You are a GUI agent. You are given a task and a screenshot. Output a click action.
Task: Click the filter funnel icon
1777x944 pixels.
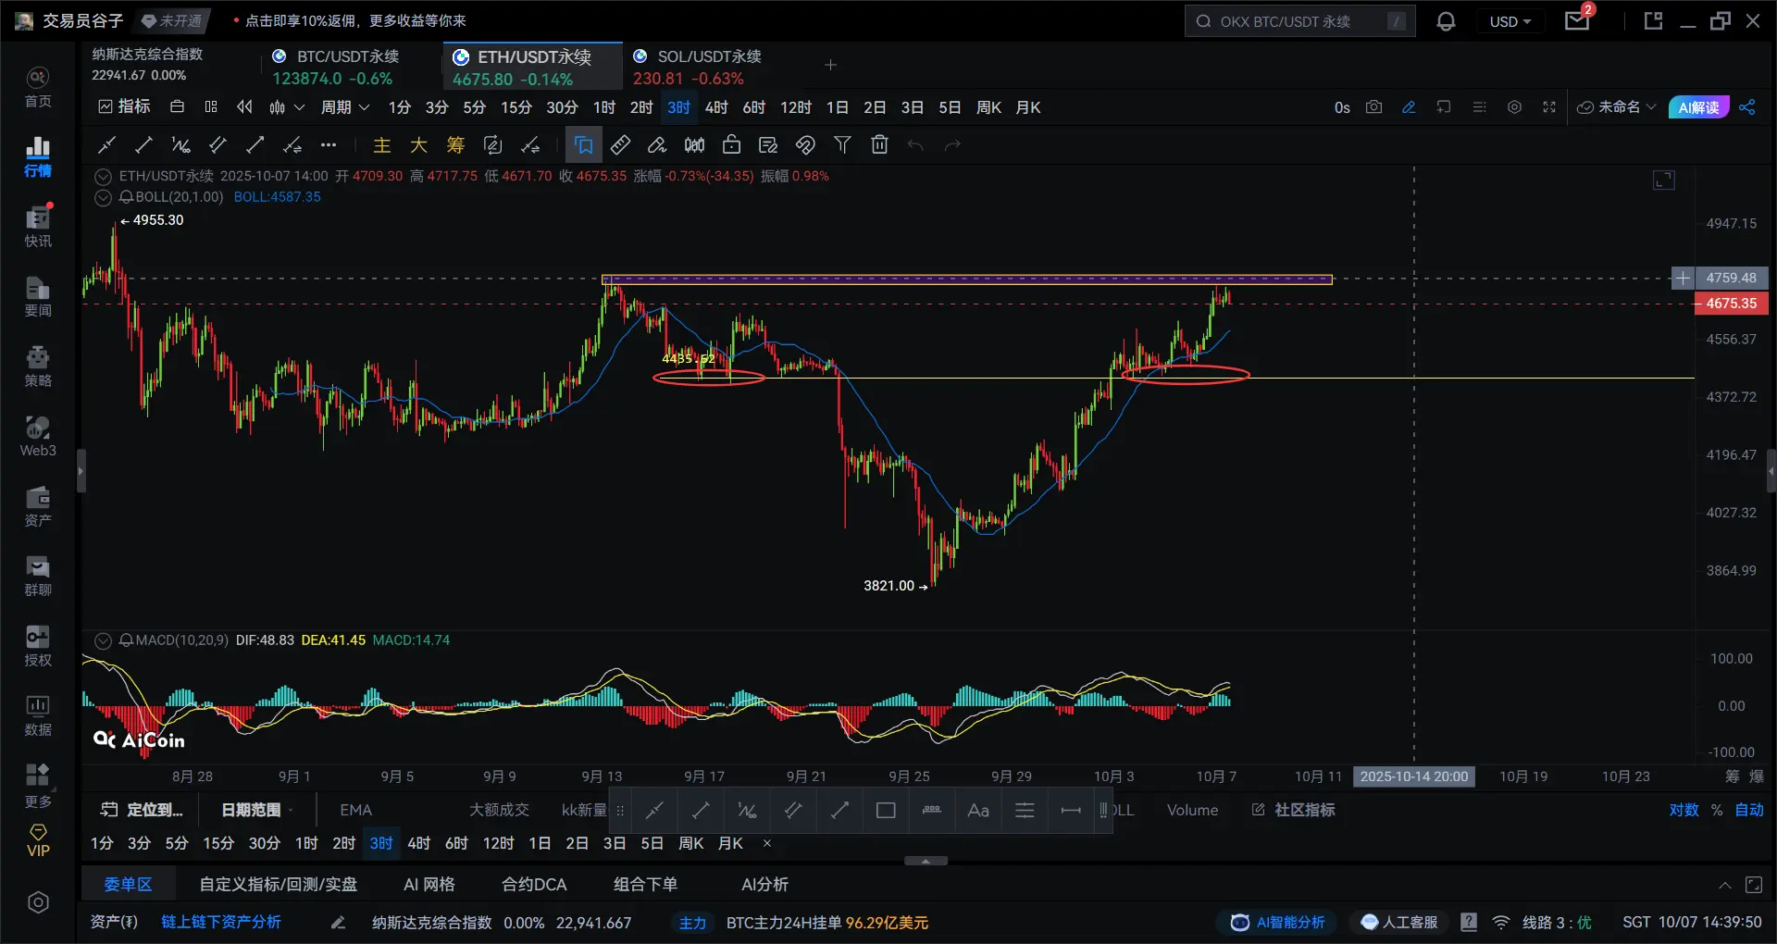pyautogui.click(x=842, y=144)
